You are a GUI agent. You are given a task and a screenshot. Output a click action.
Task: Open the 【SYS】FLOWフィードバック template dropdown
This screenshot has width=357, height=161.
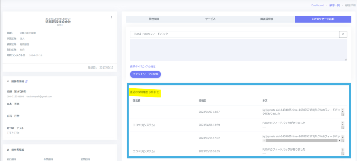coord(234,34)
